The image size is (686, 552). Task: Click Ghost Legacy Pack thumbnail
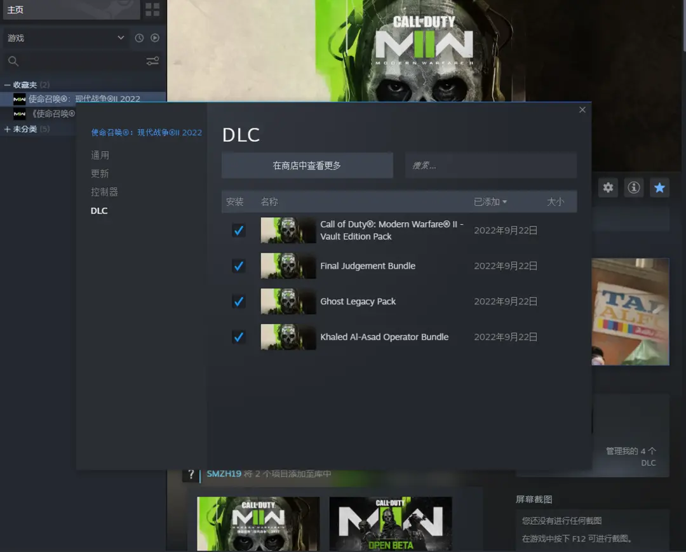pos(288,301)
